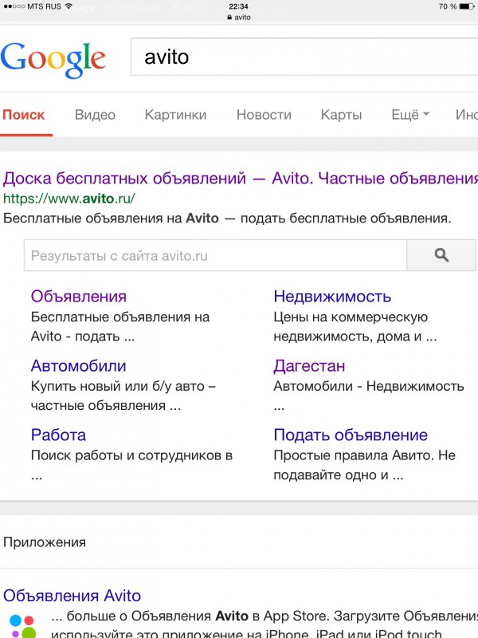
Task: Open the Автомобили sitelink
Action: click(78, 366)
